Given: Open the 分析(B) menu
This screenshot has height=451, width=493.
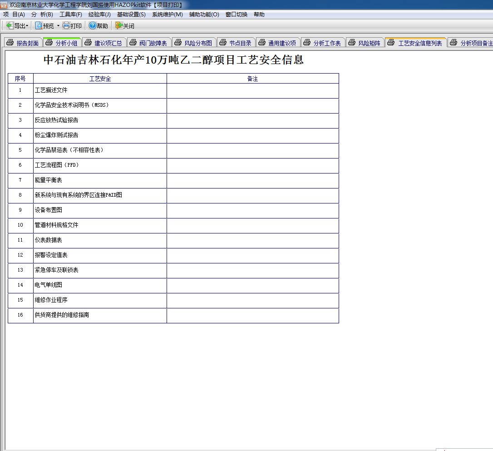Looking at the screenshot, I should [42, 15].
